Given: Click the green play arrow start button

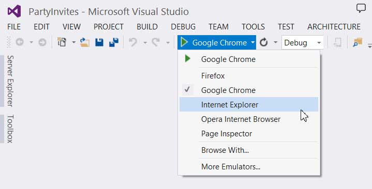Looking at the screenshot, I should (x=184, y=42).
